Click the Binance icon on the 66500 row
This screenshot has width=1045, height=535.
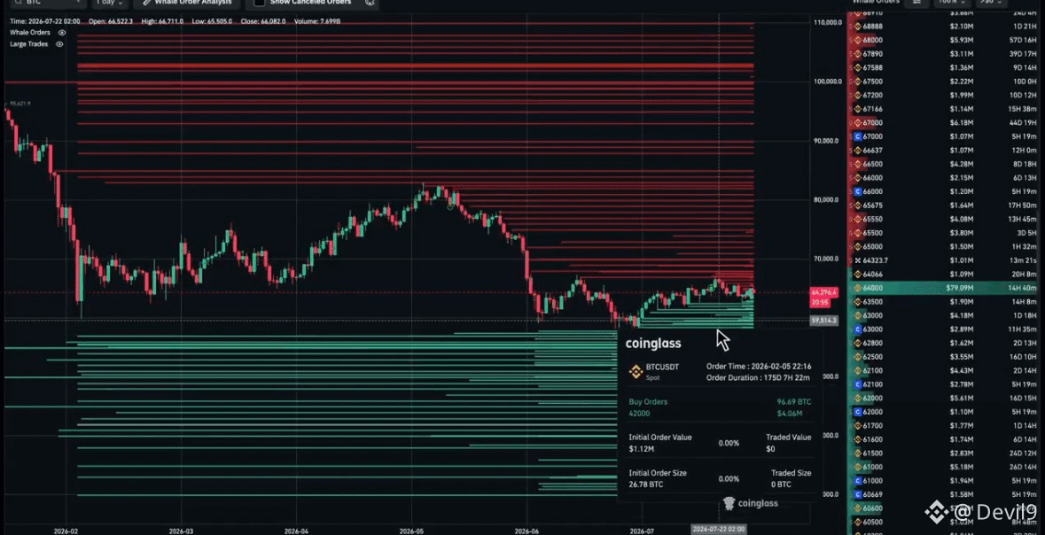pyautogui.click(x=858, y=164)
